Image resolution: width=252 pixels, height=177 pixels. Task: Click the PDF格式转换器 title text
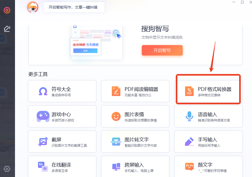[x=215, y=89]
